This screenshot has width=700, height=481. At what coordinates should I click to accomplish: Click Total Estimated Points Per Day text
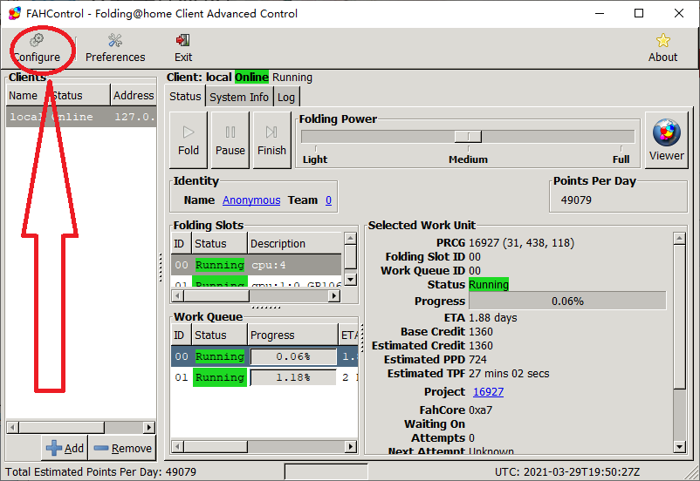101,471
